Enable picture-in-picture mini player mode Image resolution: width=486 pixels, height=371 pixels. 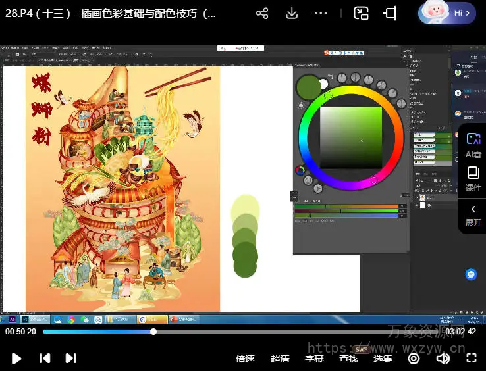tap(361, 14)
